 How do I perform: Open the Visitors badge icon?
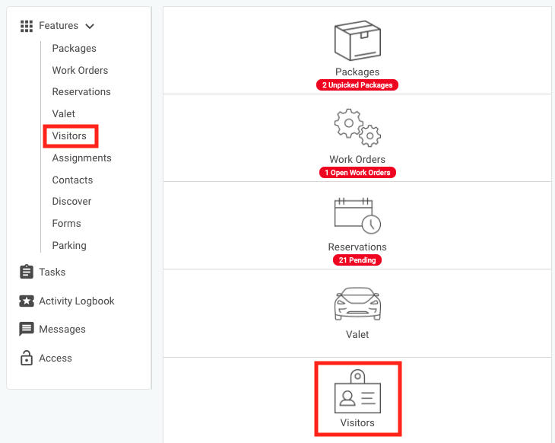pos(357,392)
